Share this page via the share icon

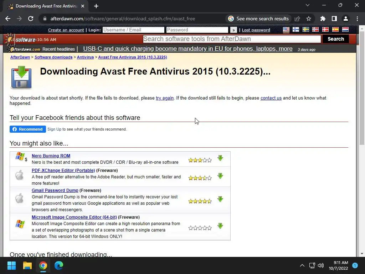[x=297, y=19]
